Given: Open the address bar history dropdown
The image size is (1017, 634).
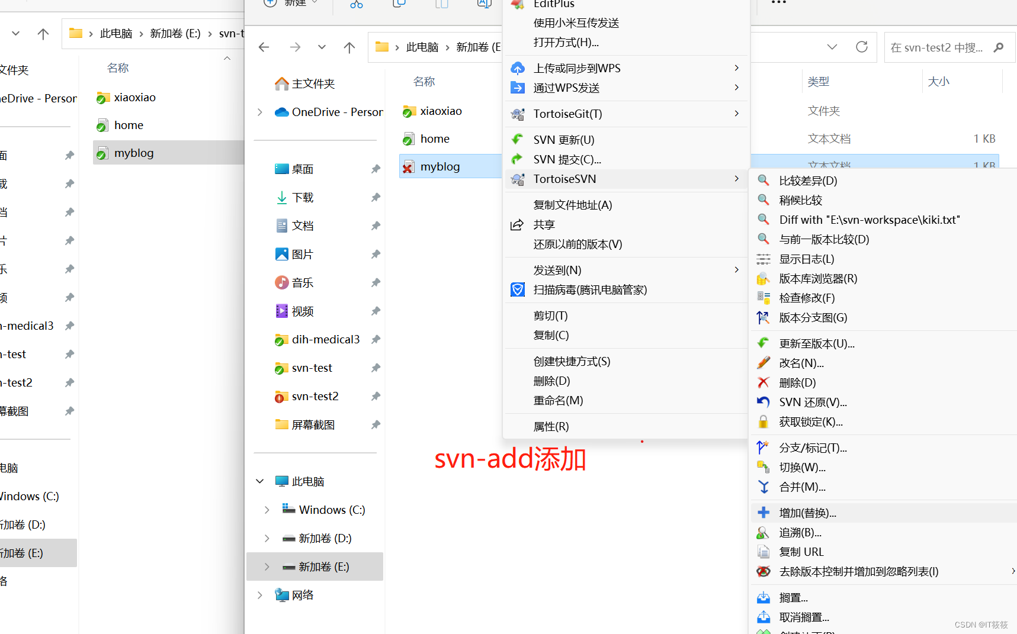Looking at the screenshot, I should click(832, 47).
